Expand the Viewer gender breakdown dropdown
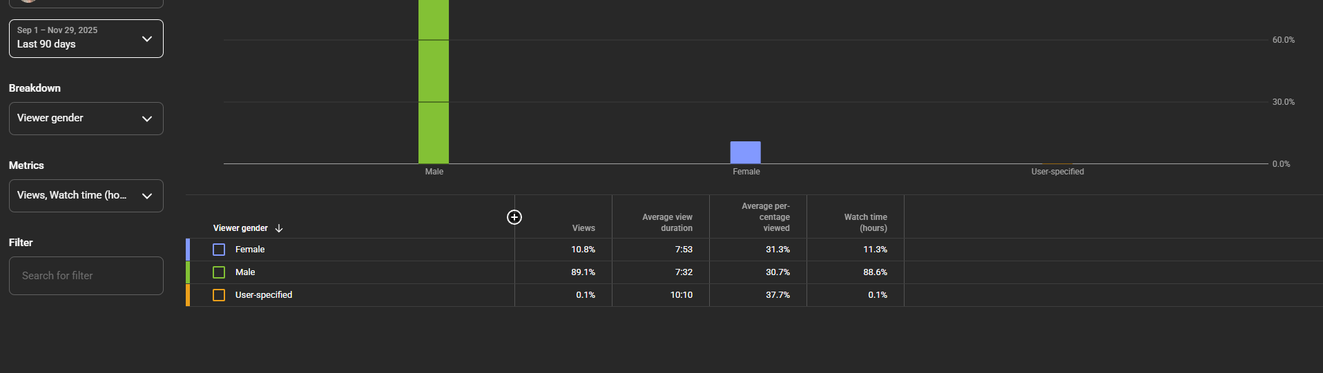Image resolution: width=1323 pixels, height=373 pixels. pos(86,119)
